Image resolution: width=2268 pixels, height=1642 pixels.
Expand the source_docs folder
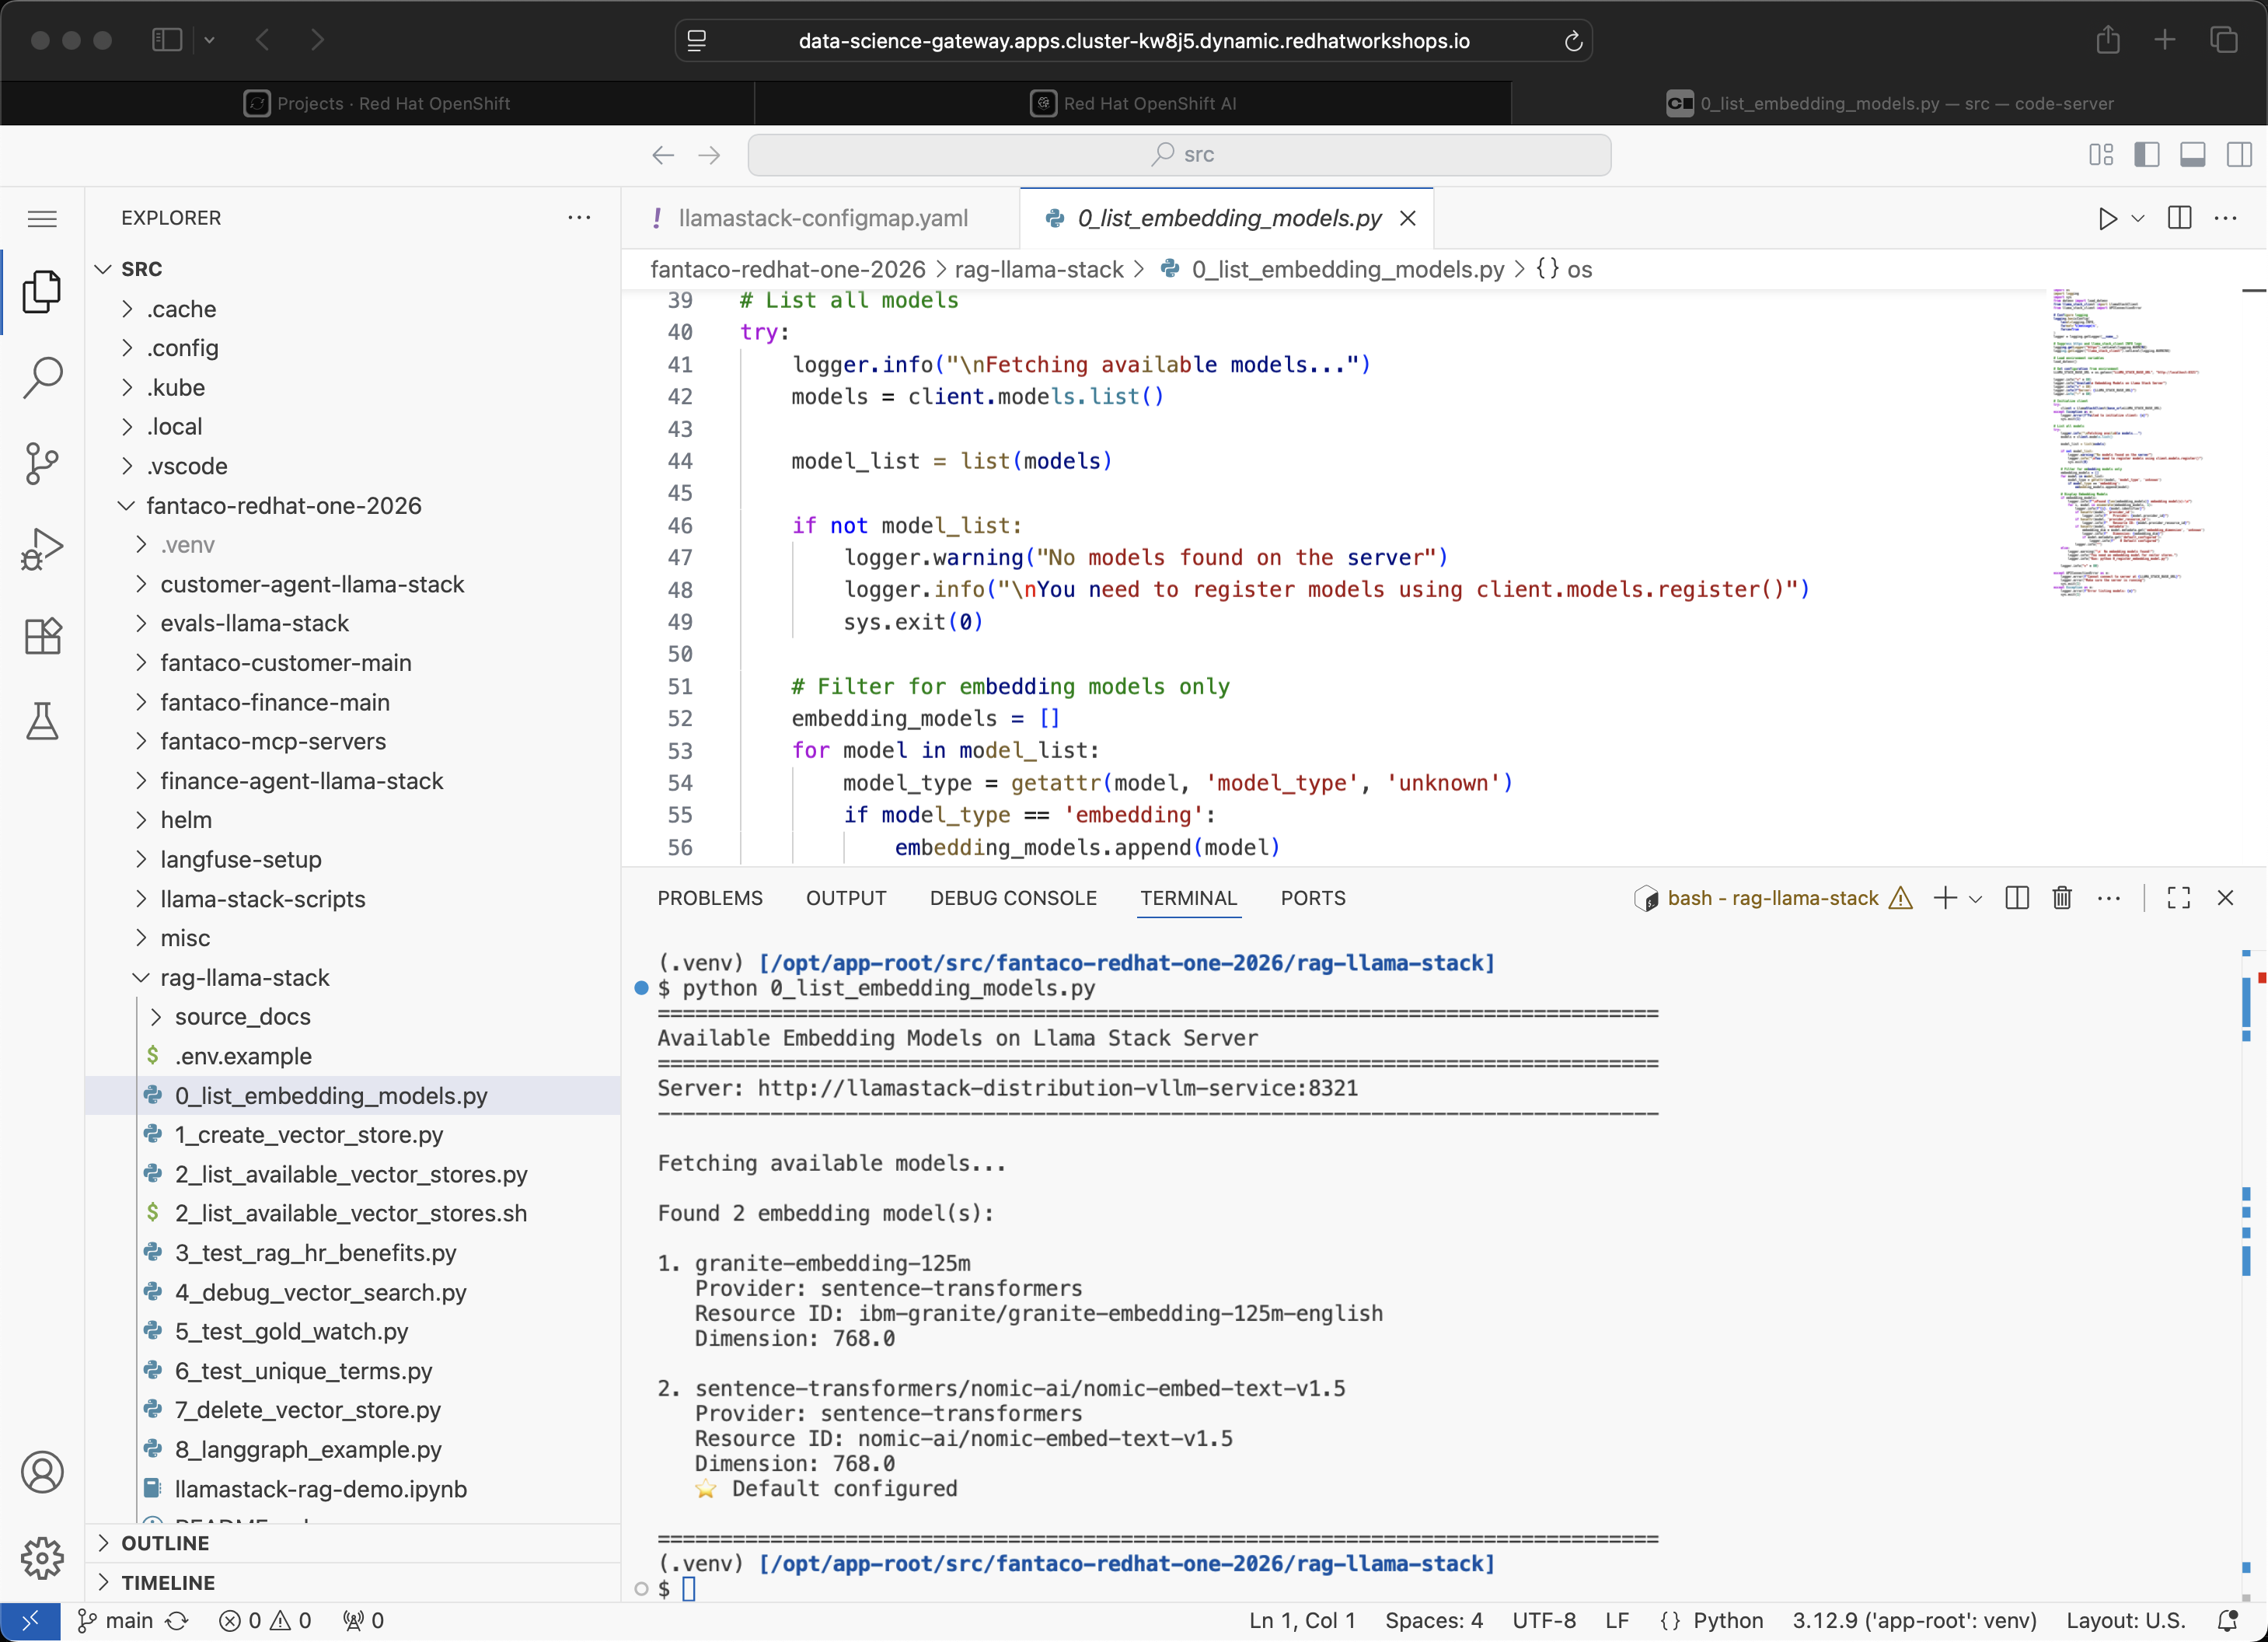(242, 1017)
